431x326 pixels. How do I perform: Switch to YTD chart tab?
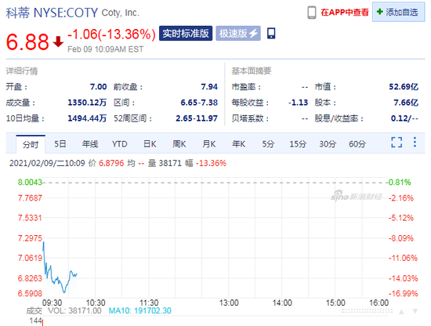[120, 144]
